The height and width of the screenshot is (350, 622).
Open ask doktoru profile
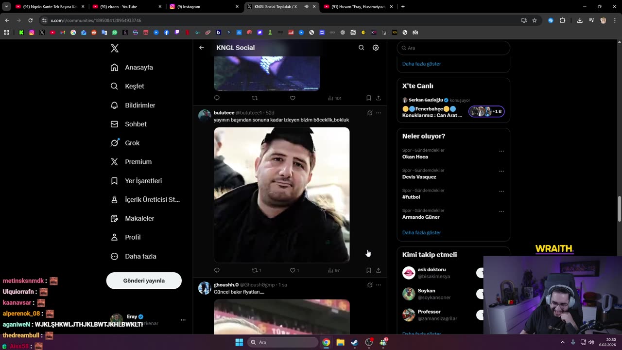[x=432, y=269]
